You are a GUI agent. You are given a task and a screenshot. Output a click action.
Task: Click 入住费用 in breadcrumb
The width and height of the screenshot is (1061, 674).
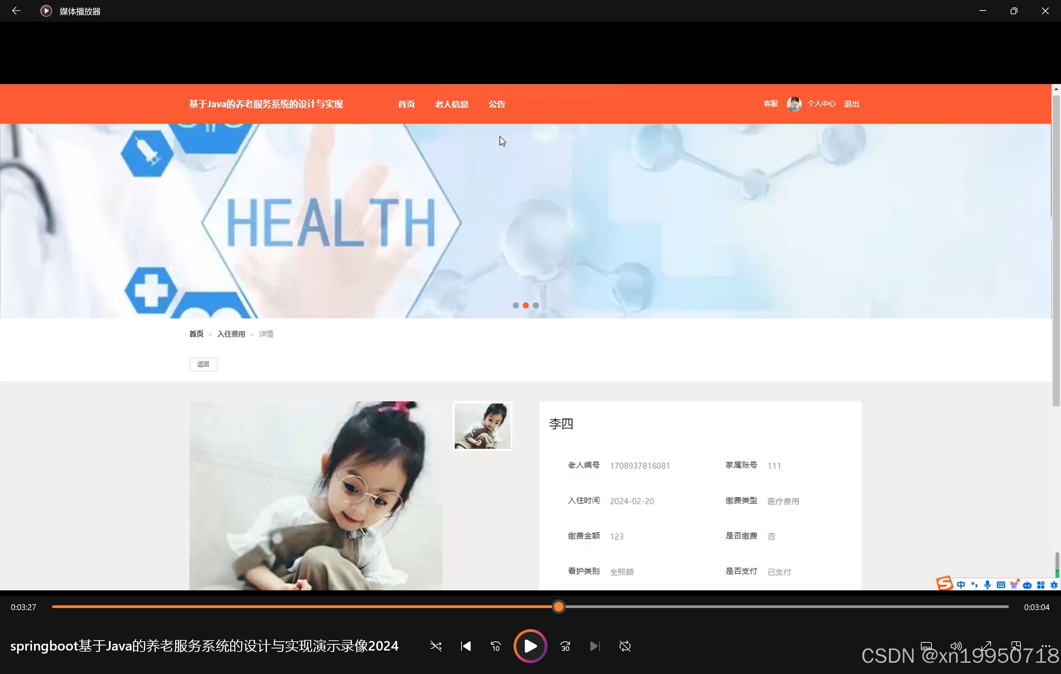pos(231,334)
